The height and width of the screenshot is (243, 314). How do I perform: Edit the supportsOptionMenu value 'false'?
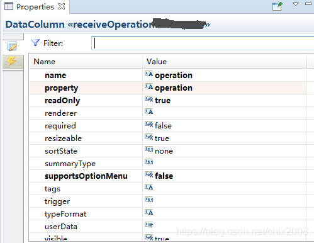click(164, 176)
